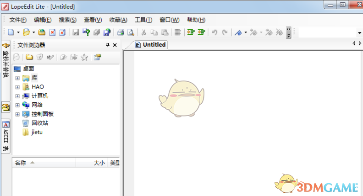Open the 工具(T) menu

click(x=143, y=20)
